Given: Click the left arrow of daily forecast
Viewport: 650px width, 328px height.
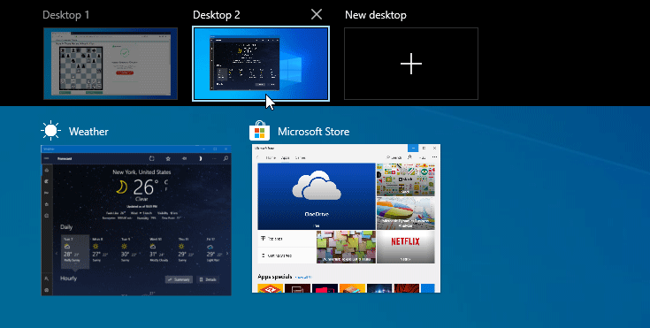Looking at the screenshot, I should tap(57, 254).
